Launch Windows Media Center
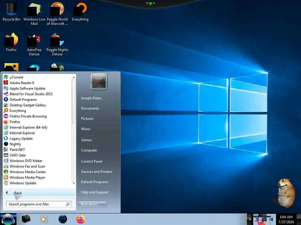301x225 pixels. point(28,172)
